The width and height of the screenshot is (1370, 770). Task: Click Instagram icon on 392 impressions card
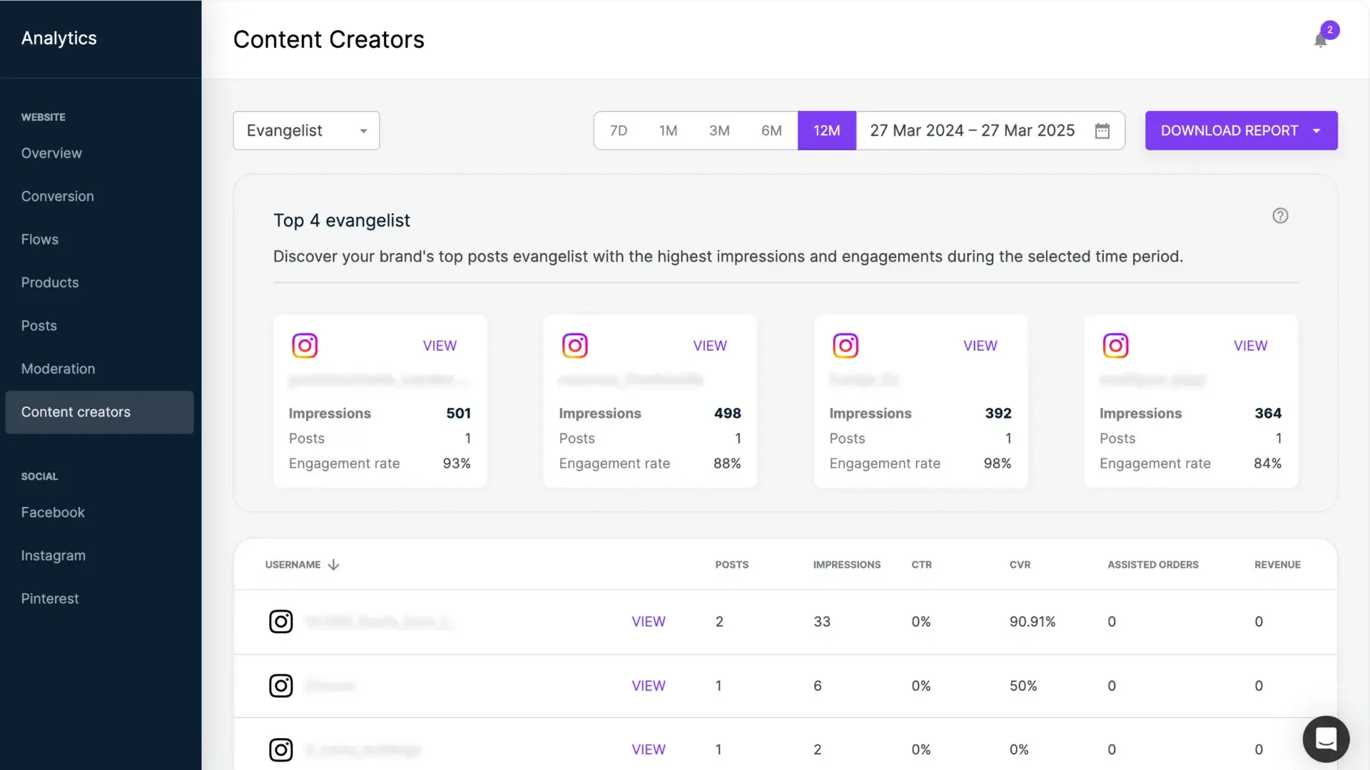(846, 346)
